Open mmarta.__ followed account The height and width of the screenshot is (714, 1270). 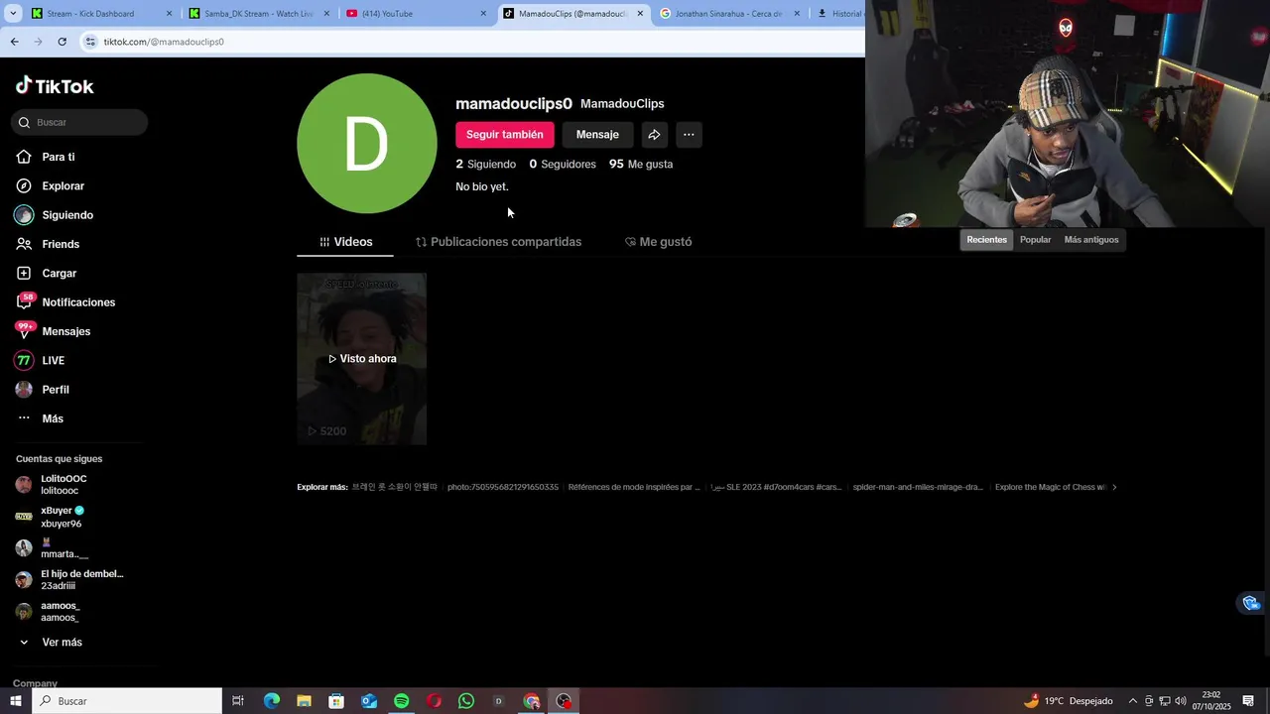(52, 548)
